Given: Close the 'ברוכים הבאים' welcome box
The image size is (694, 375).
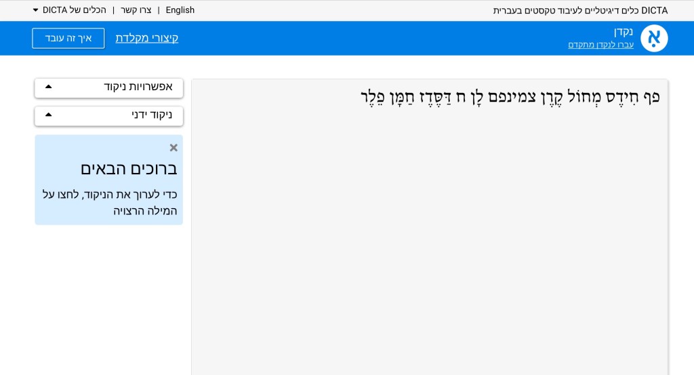Looking at the screenshot, I should [x=173, y=148].
